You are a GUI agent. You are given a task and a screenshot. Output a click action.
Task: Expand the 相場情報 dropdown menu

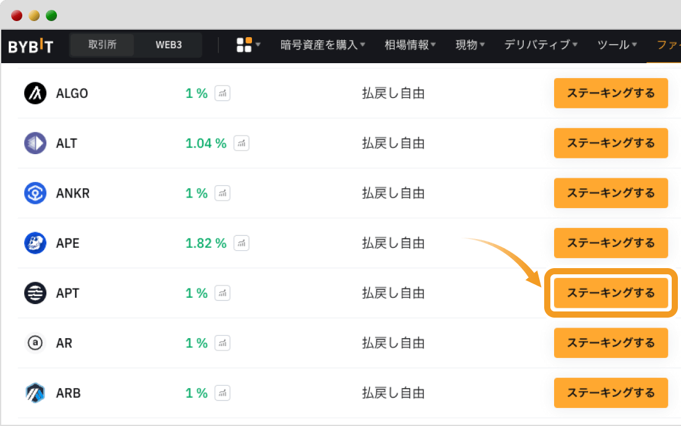(410, 45)
